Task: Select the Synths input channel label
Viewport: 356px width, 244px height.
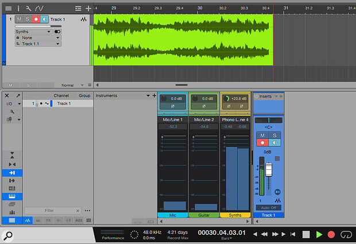Action: 235,215
